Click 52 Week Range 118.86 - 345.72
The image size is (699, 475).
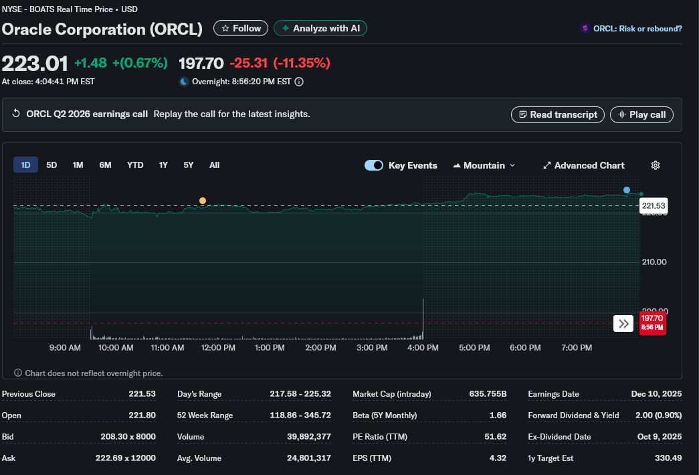coord(300,415)
